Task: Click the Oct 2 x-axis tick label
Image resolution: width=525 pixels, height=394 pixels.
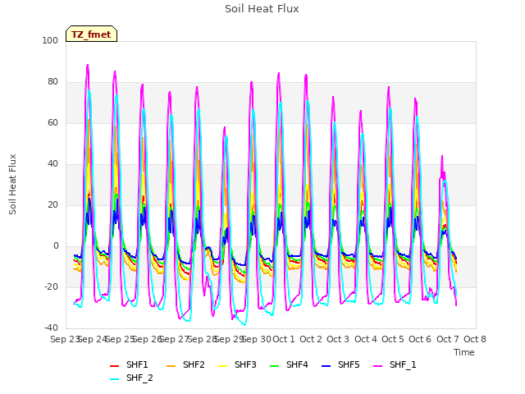Action: tap(311, 339)
